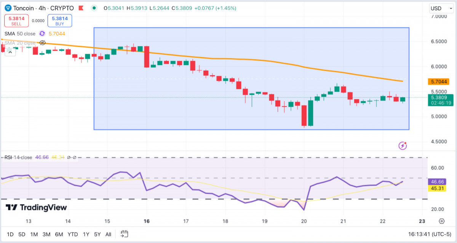Select the 1M time range
457x243 pixels.
(x=34, y=234)
